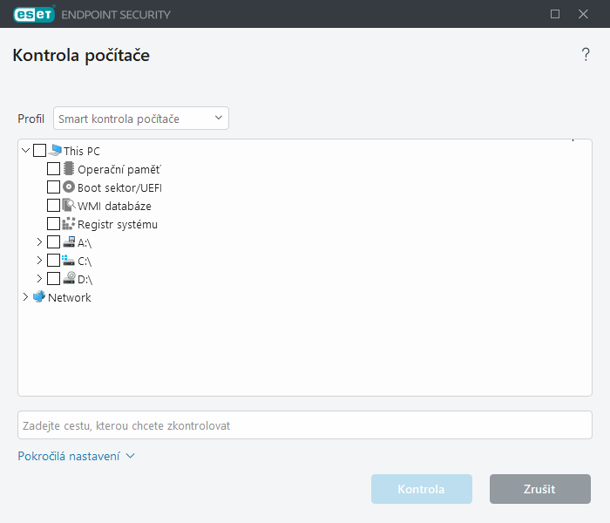Click the C:\ Windows drive icon
Image resolution: width=610 pixels, height=523 pixels.
70,261
